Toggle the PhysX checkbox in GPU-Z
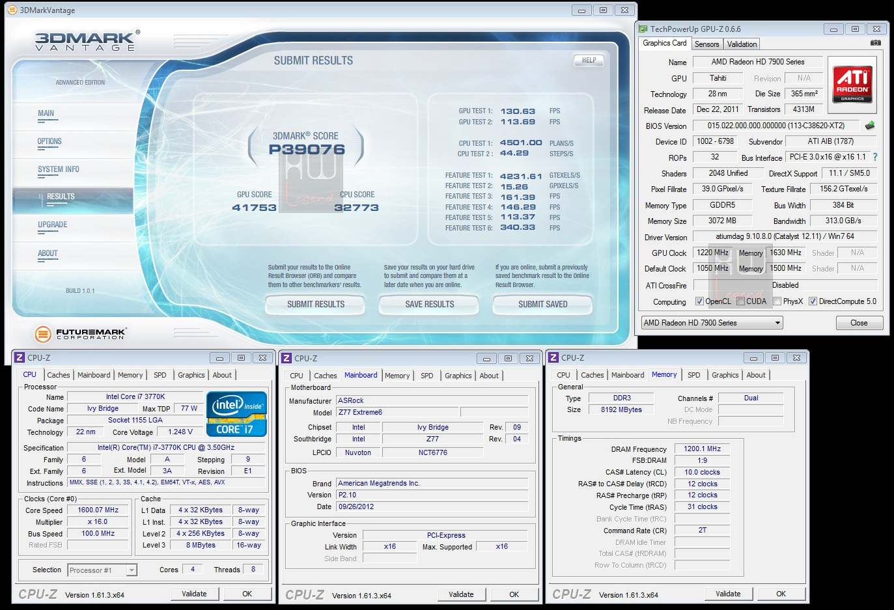 [777, 301]
